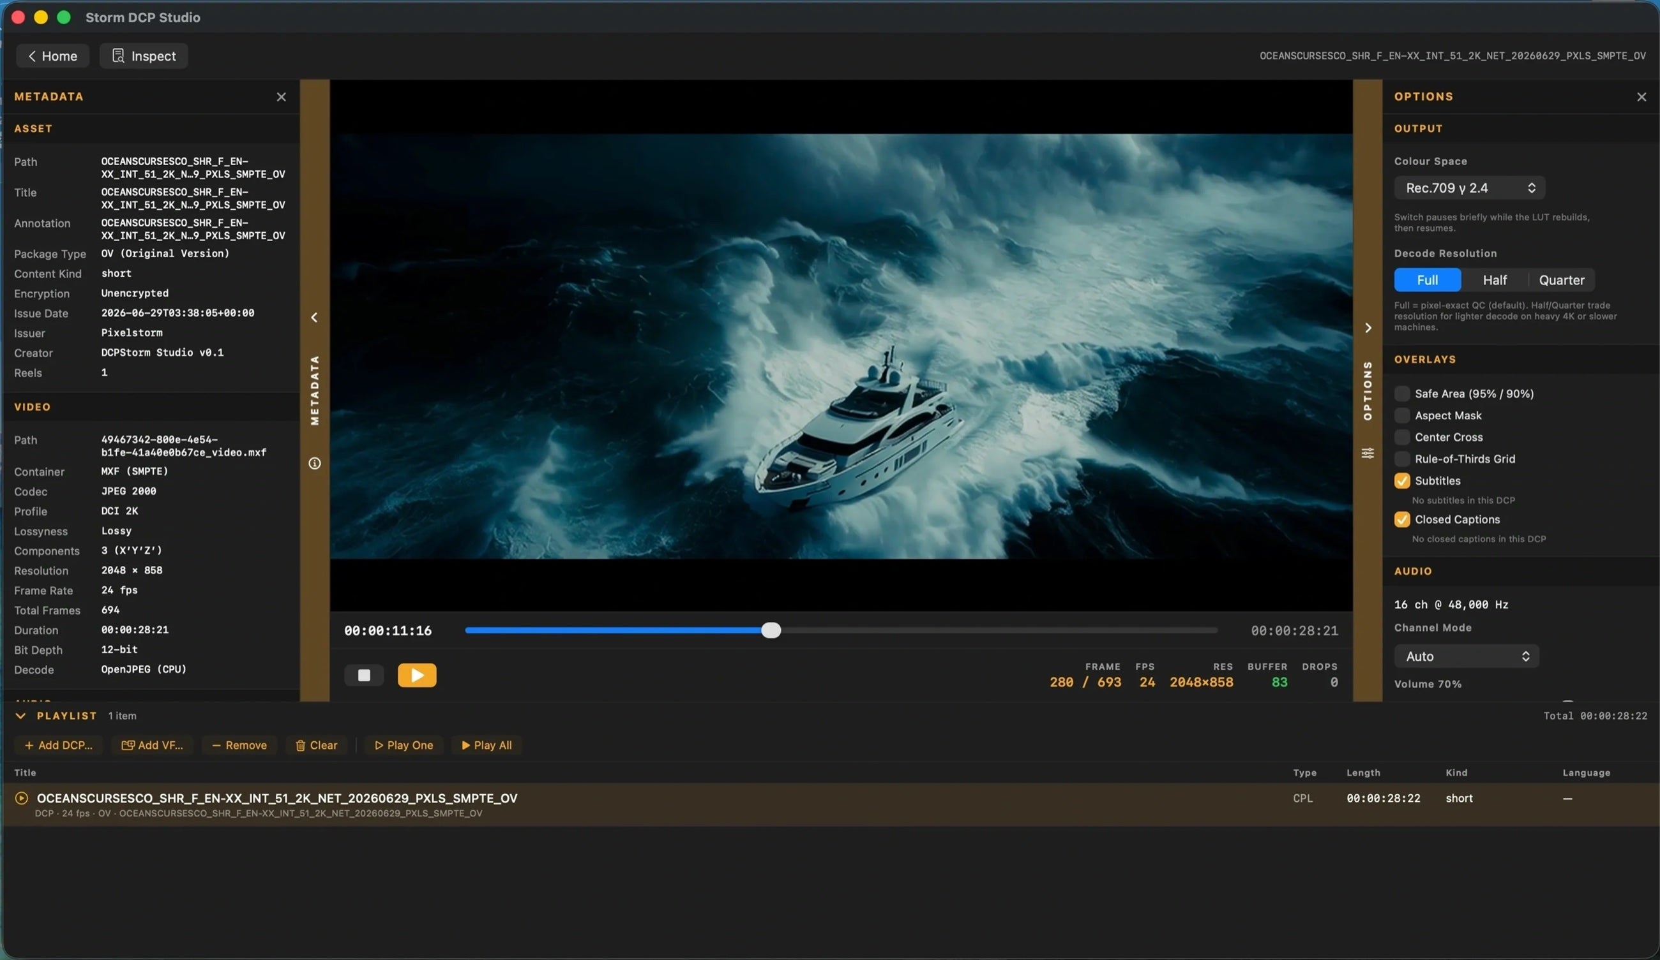Click the unplayed part of the timeline
The image size is (1660, 960).
click(x=999, y=631)
